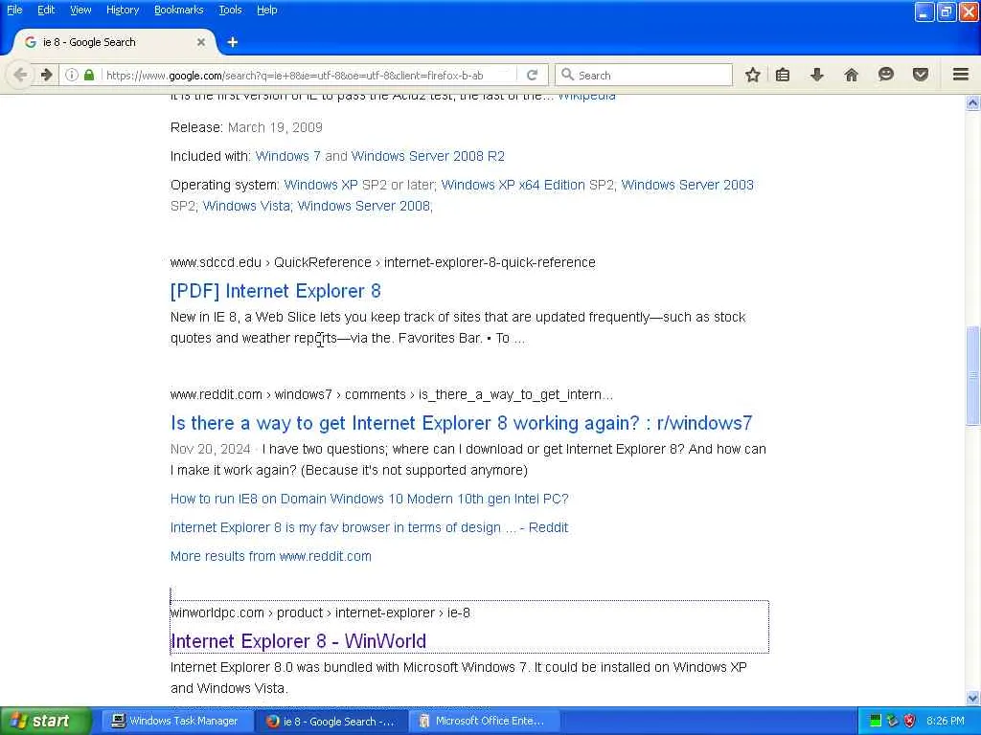Show your bookmarks list icon

(x=782, y=75)
